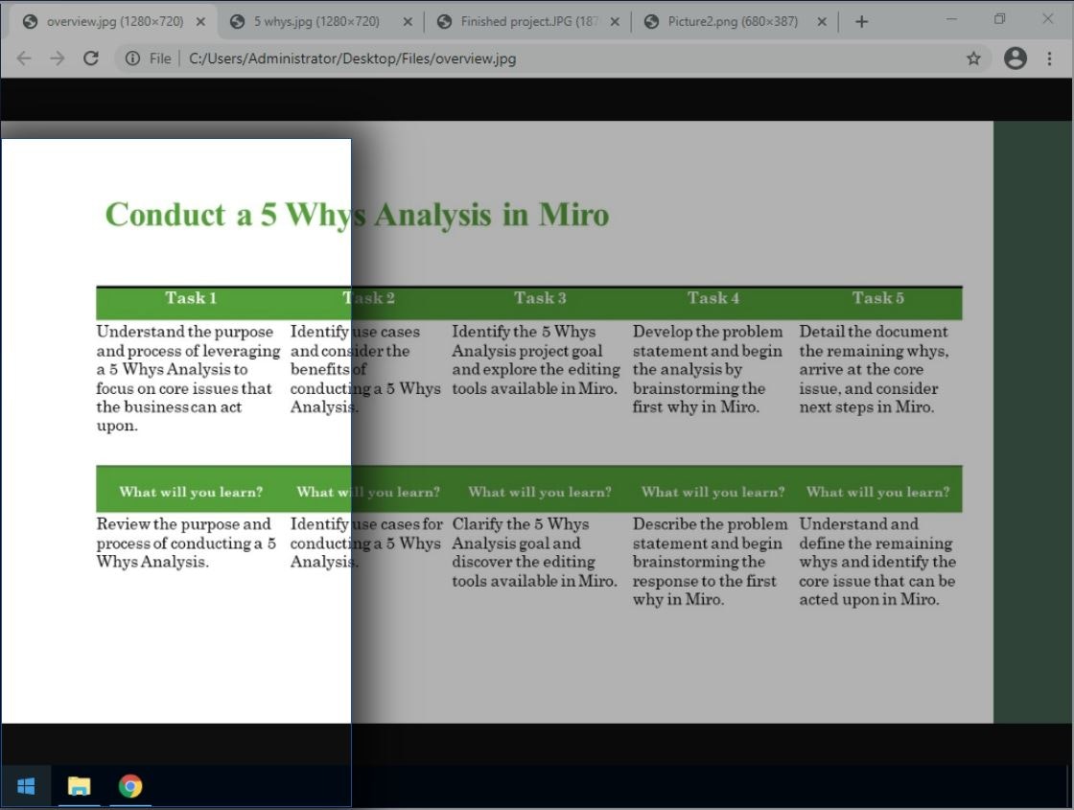1074x810 pixels.
Task: Go forward to next page
Action: coord(58,58)
